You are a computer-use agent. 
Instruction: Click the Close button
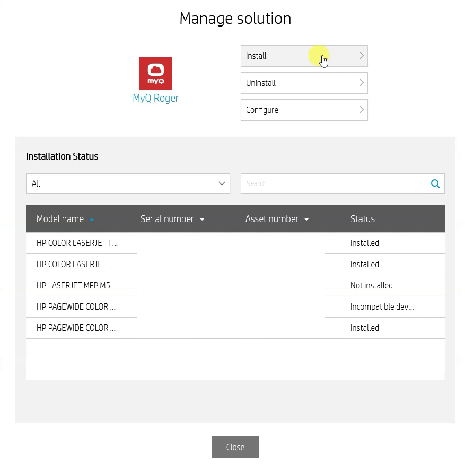click(235, 447)
